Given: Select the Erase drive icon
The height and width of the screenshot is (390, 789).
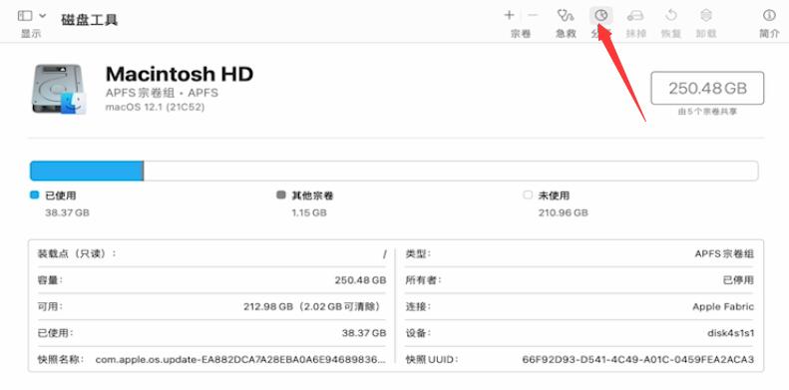Looking at the screenshot, I should (635, 16).
